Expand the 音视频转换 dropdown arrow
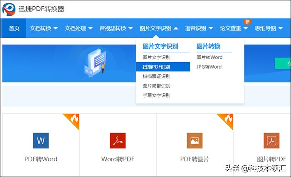This screenshot has height=177, width=291. (x=131, y=28)
